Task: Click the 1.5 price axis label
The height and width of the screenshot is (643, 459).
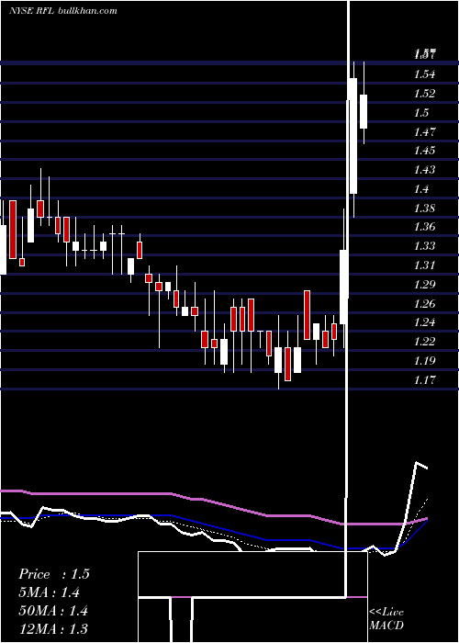Action: point(421,112)
